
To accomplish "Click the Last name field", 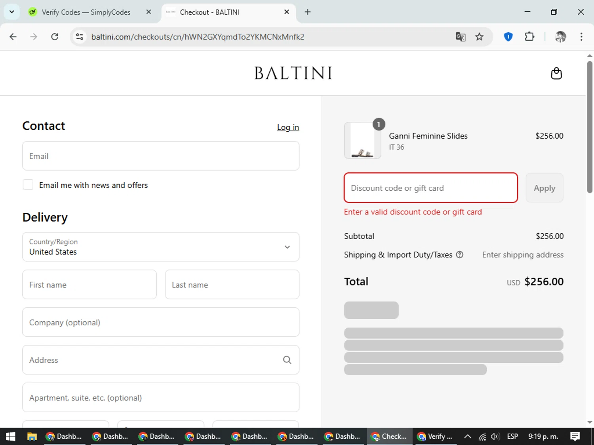I will pos(232,284).
